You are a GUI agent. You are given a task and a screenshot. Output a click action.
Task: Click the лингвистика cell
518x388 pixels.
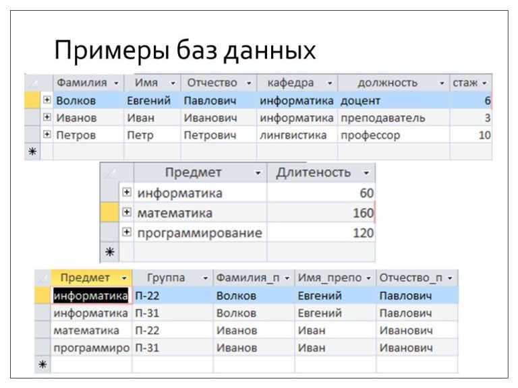[x=297, y=135]
